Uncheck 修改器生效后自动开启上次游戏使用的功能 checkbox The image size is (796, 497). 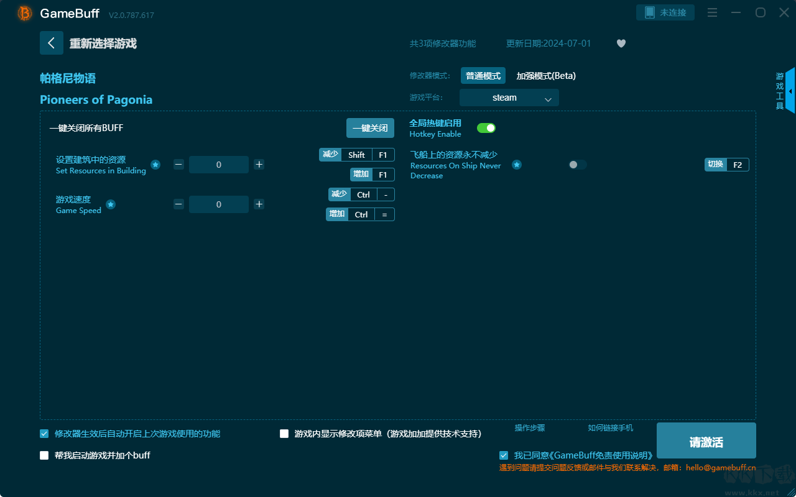(44, 434)
